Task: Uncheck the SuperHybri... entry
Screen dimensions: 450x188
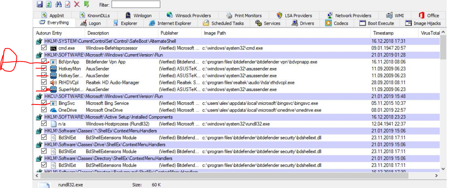Action: (44, 89)
